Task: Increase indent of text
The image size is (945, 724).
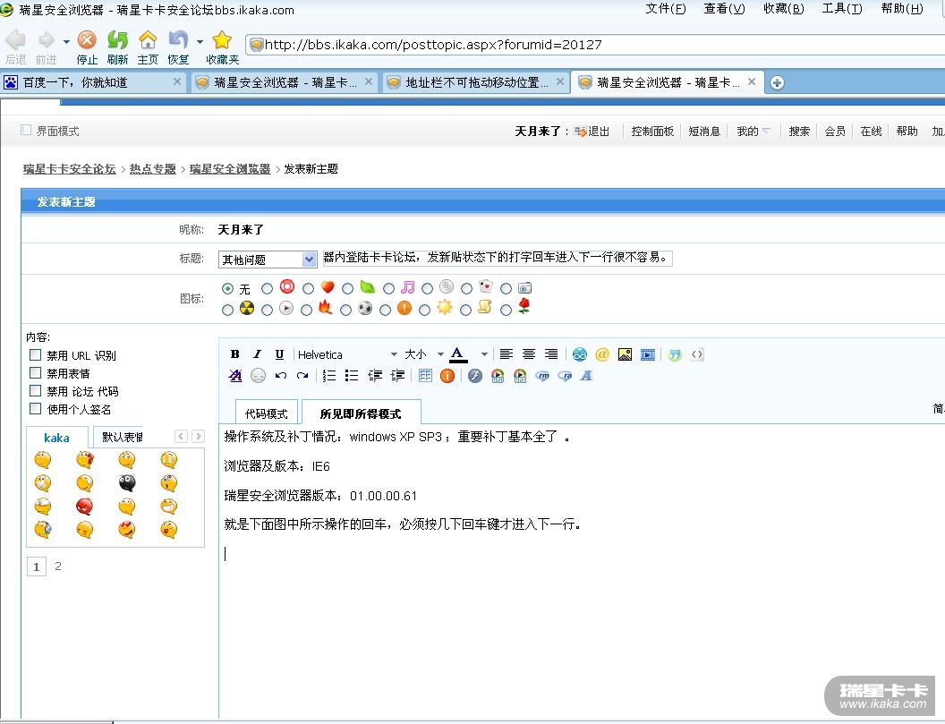Action: (x=397, y=376)
